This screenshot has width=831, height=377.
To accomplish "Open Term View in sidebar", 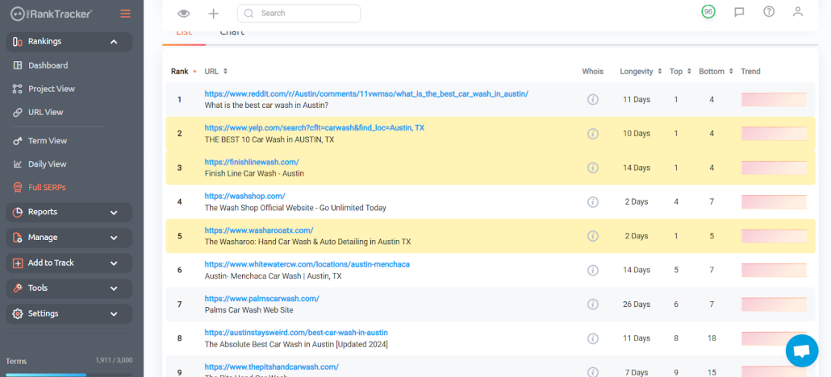I will coord(48,141).
